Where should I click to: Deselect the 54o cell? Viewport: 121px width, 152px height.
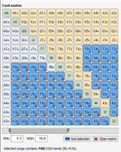coord(87,103)
